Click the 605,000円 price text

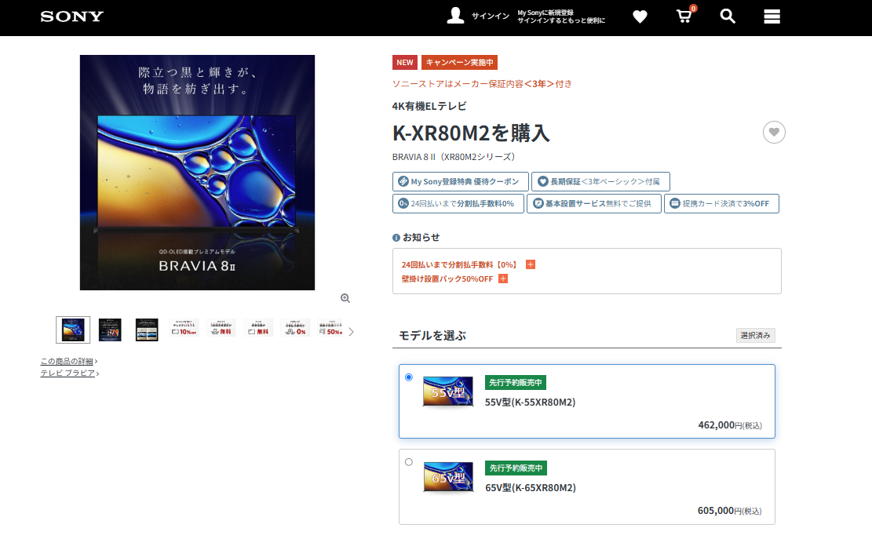coord(730,511)
